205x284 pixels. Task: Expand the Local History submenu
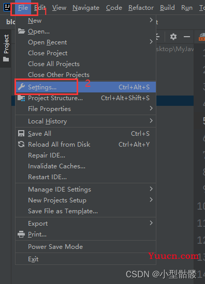pos(86,121)
